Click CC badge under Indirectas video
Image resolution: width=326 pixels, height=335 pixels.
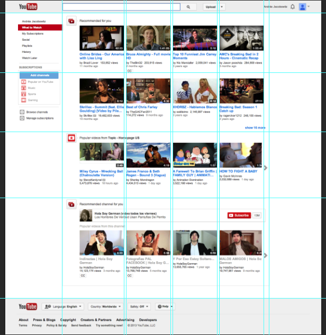(x=83, y=276)
